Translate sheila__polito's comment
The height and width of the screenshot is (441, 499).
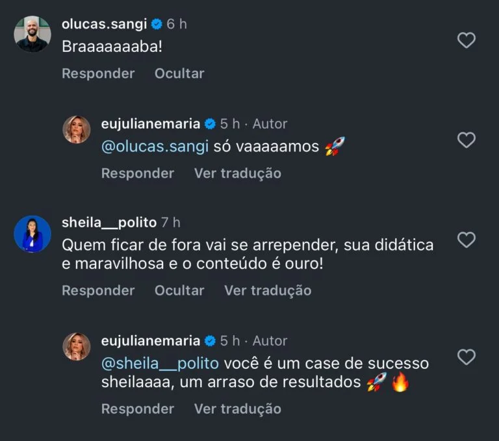coord(268,290)
